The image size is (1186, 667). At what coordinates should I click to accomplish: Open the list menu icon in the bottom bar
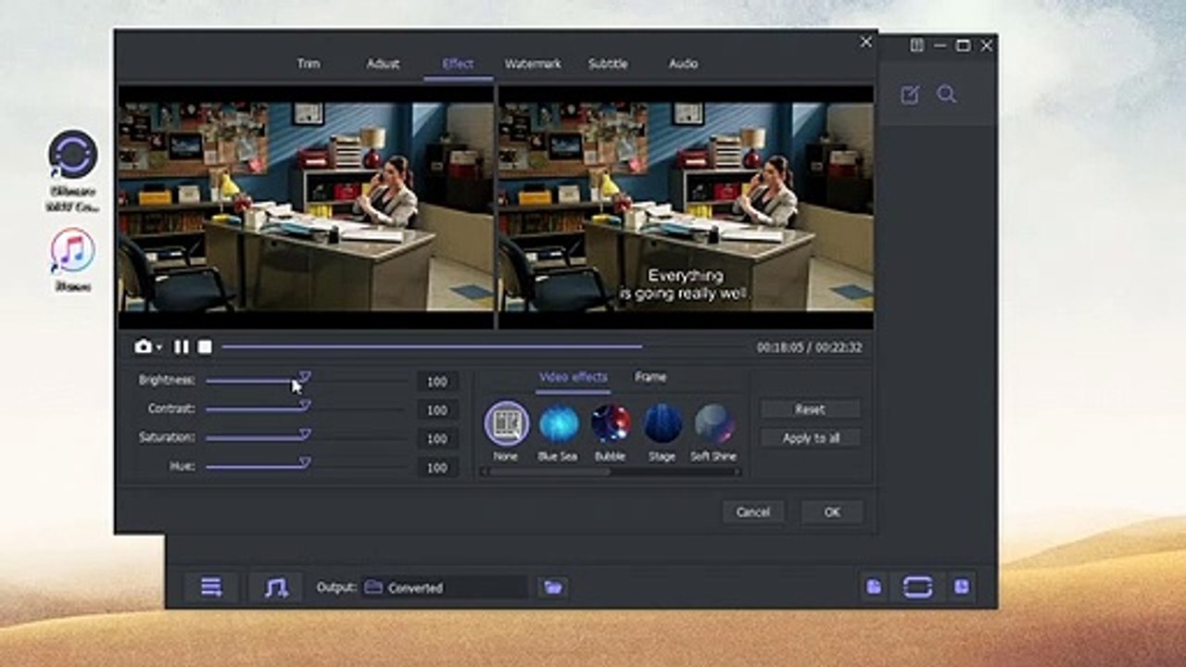tap(211, 587)
